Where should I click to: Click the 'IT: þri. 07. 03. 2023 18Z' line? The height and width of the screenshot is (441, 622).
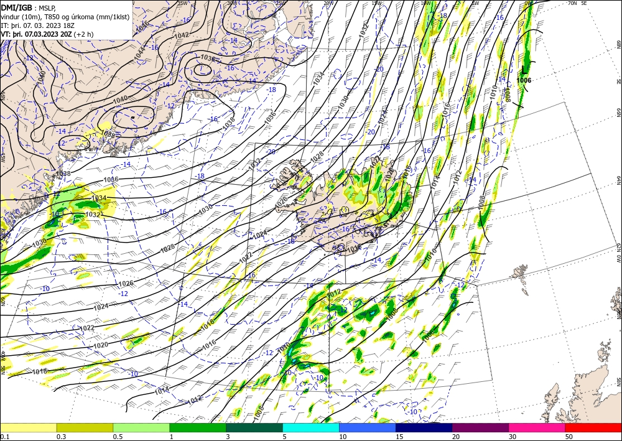pyautogui.click(x=37, y=25)
